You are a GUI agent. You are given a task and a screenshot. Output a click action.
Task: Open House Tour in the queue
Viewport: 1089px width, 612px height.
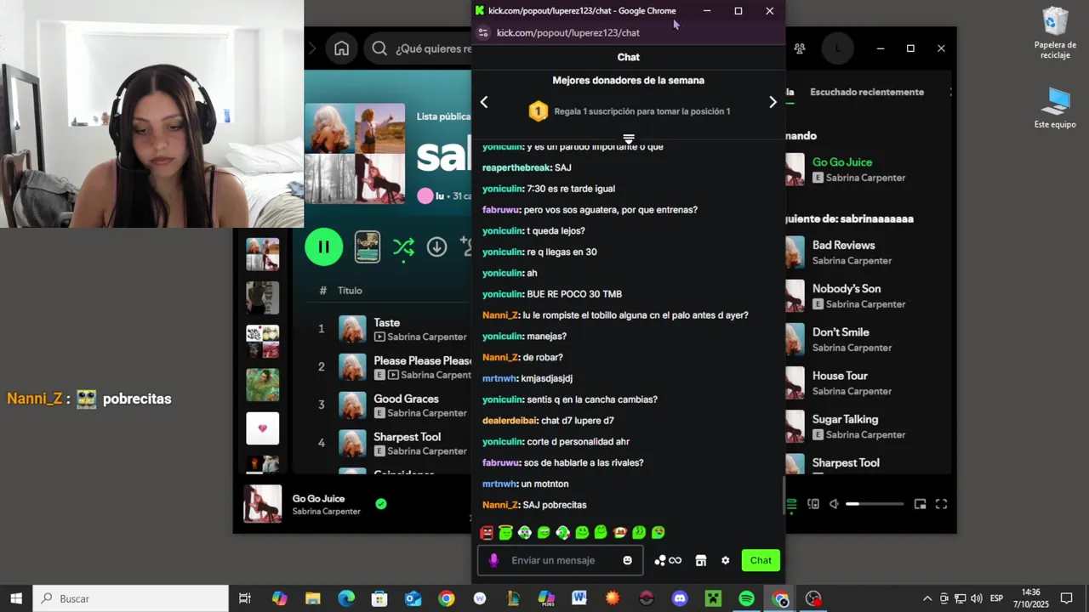pos(840,375)
